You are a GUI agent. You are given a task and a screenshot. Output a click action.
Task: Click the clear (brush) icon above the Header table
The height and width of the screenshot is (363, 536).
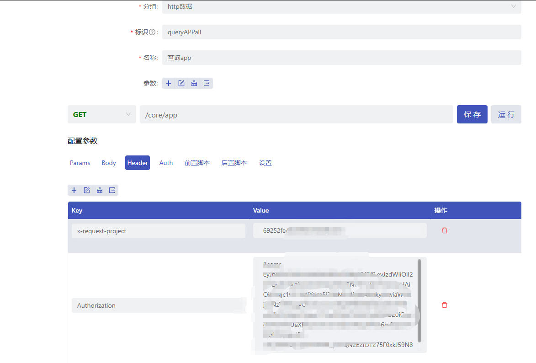tap(100, 190)
